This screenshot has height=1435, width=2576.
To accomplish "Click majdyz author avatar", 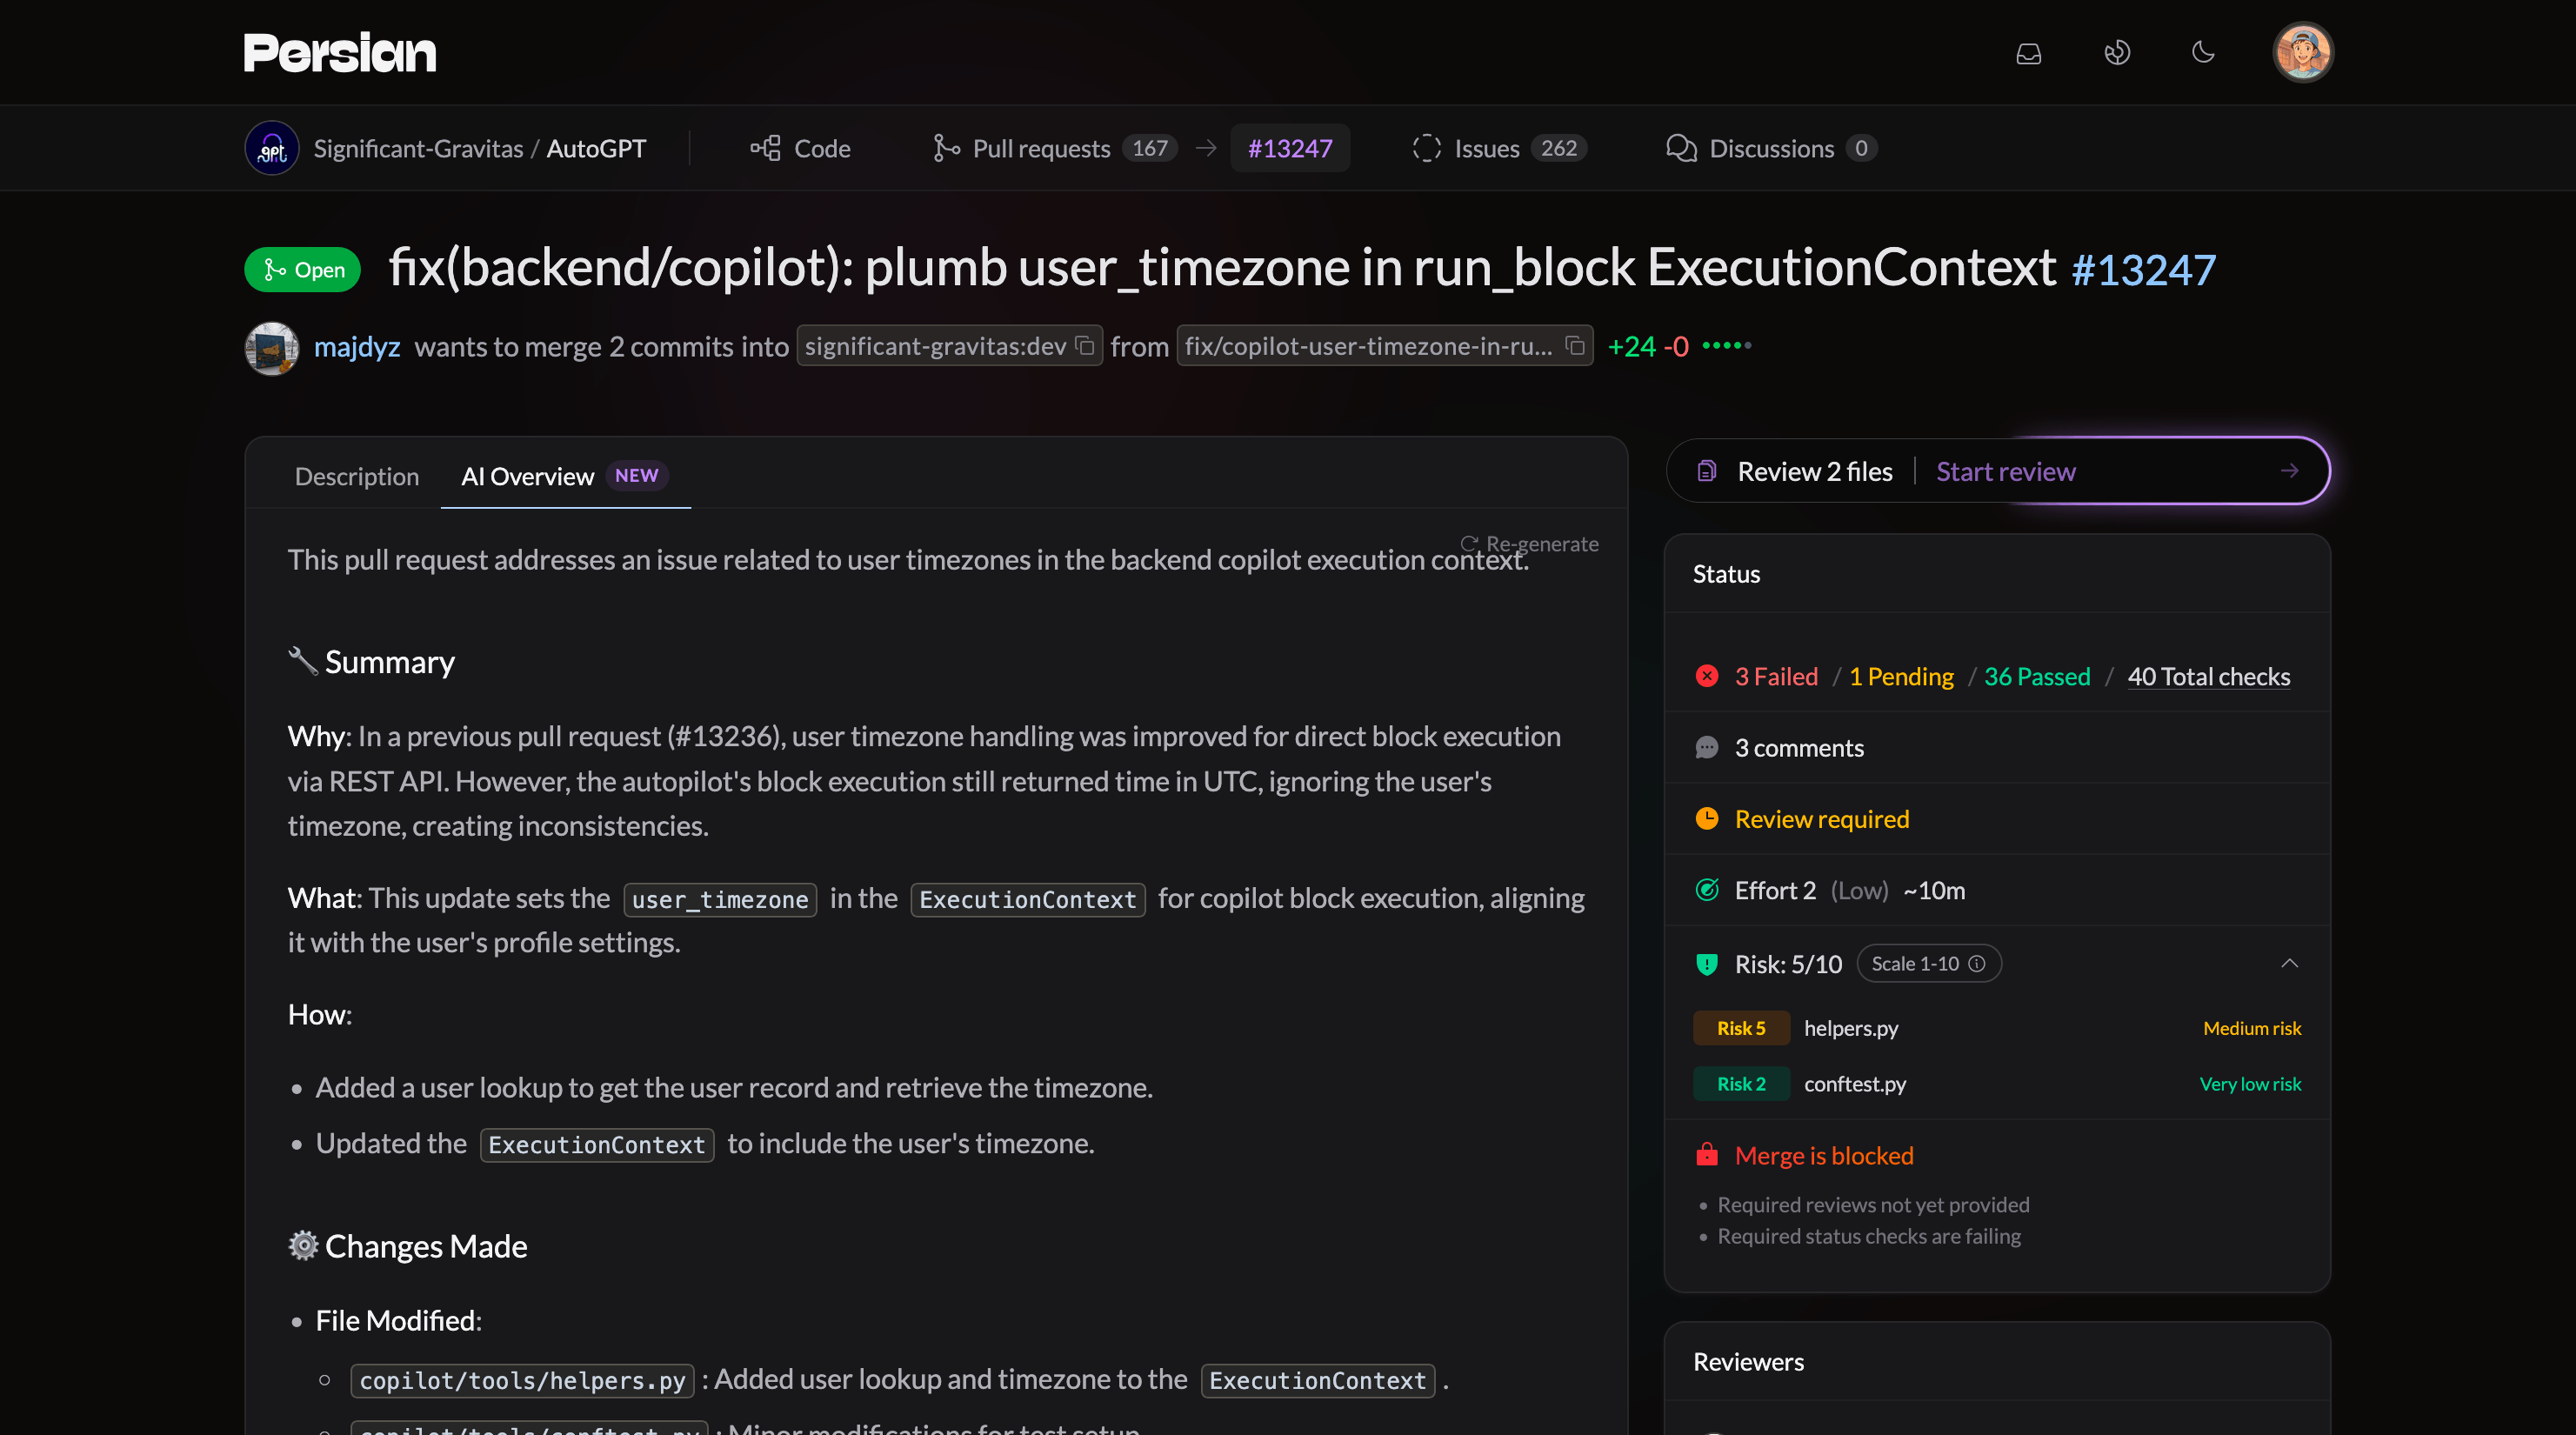I will (272, 348).
